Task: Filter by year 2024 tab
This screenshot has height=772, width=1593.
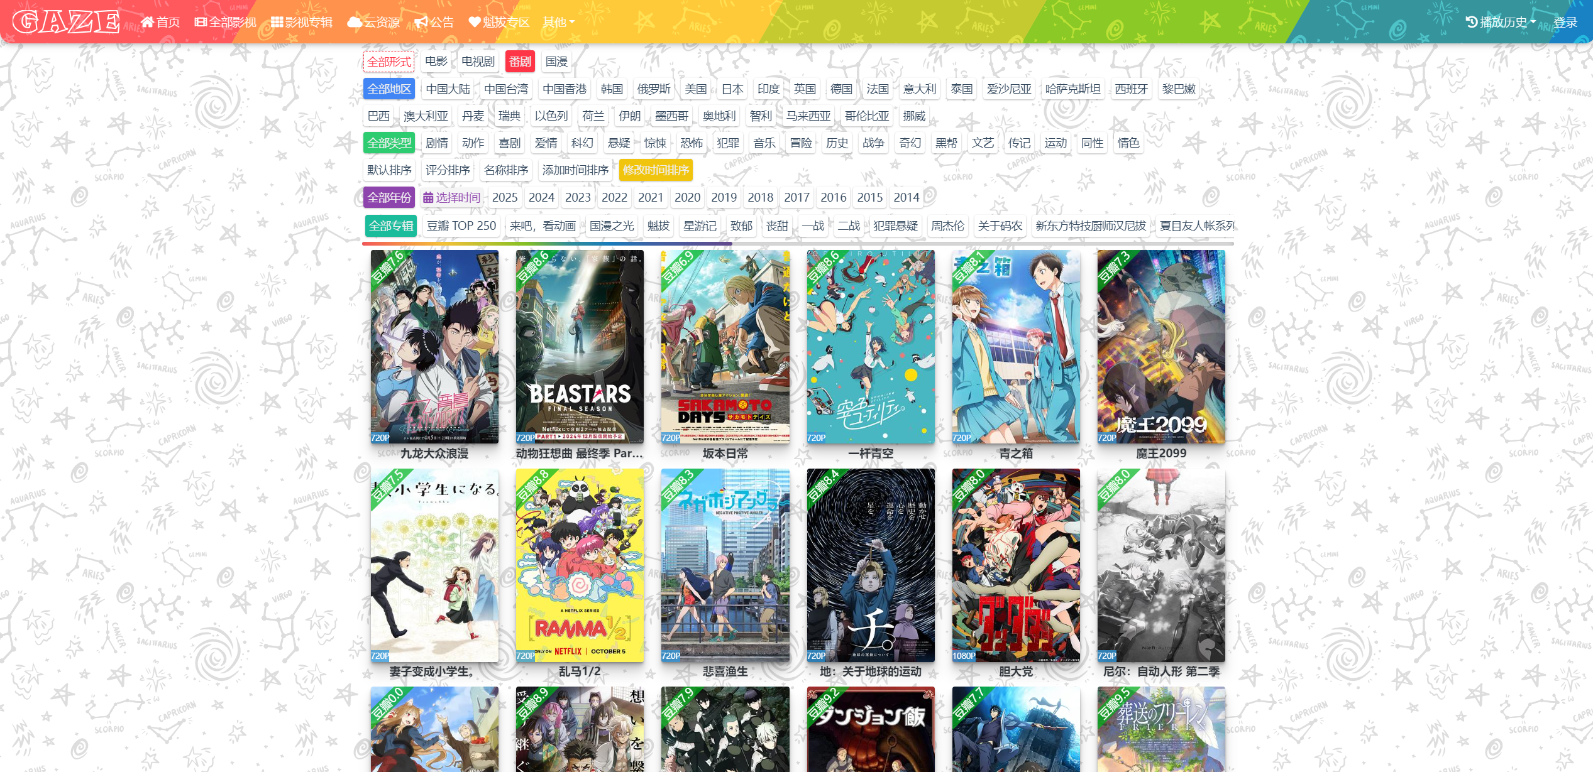Action: (x=541, y=198)
